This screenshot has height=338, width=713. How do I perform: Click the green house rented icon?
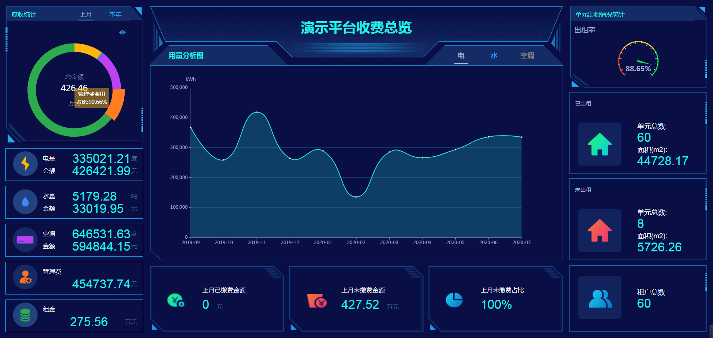tap(600, 144)
